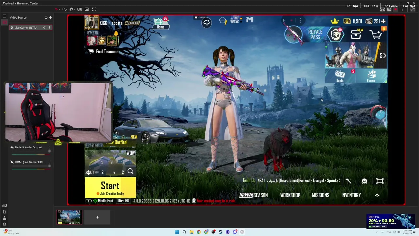The width and height of the screenshot is (419, 236).
Task: Select the first scene thumbnail
Action: 69,217
